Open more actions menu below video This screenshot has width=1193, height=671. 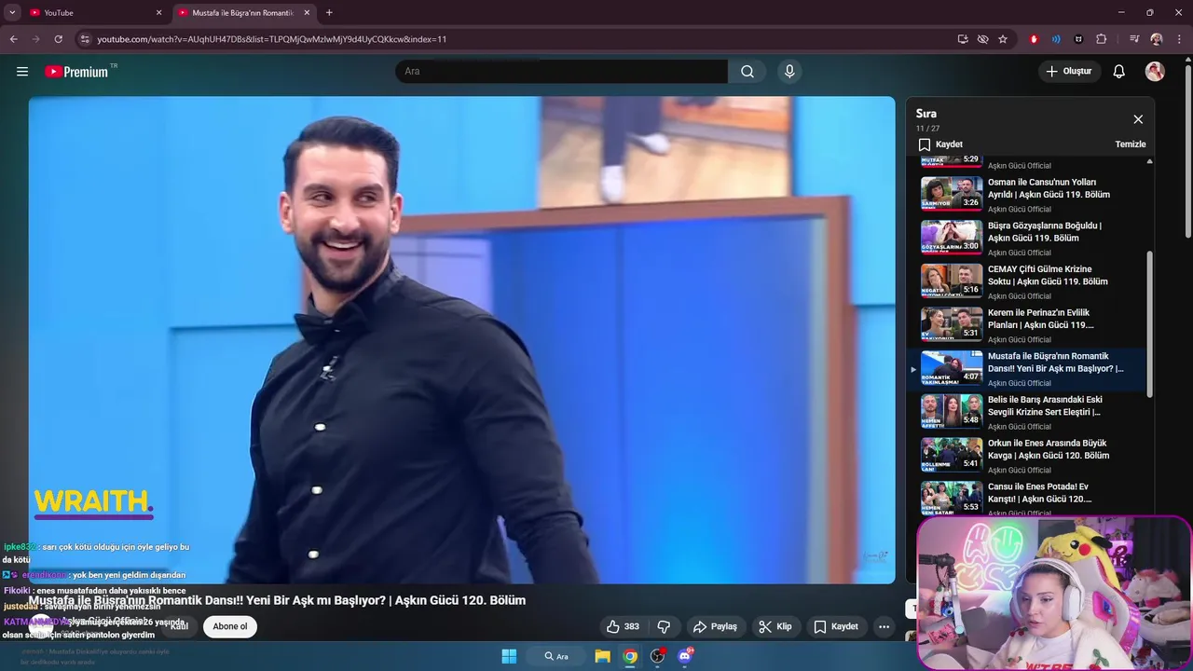(x=884, y=626)
